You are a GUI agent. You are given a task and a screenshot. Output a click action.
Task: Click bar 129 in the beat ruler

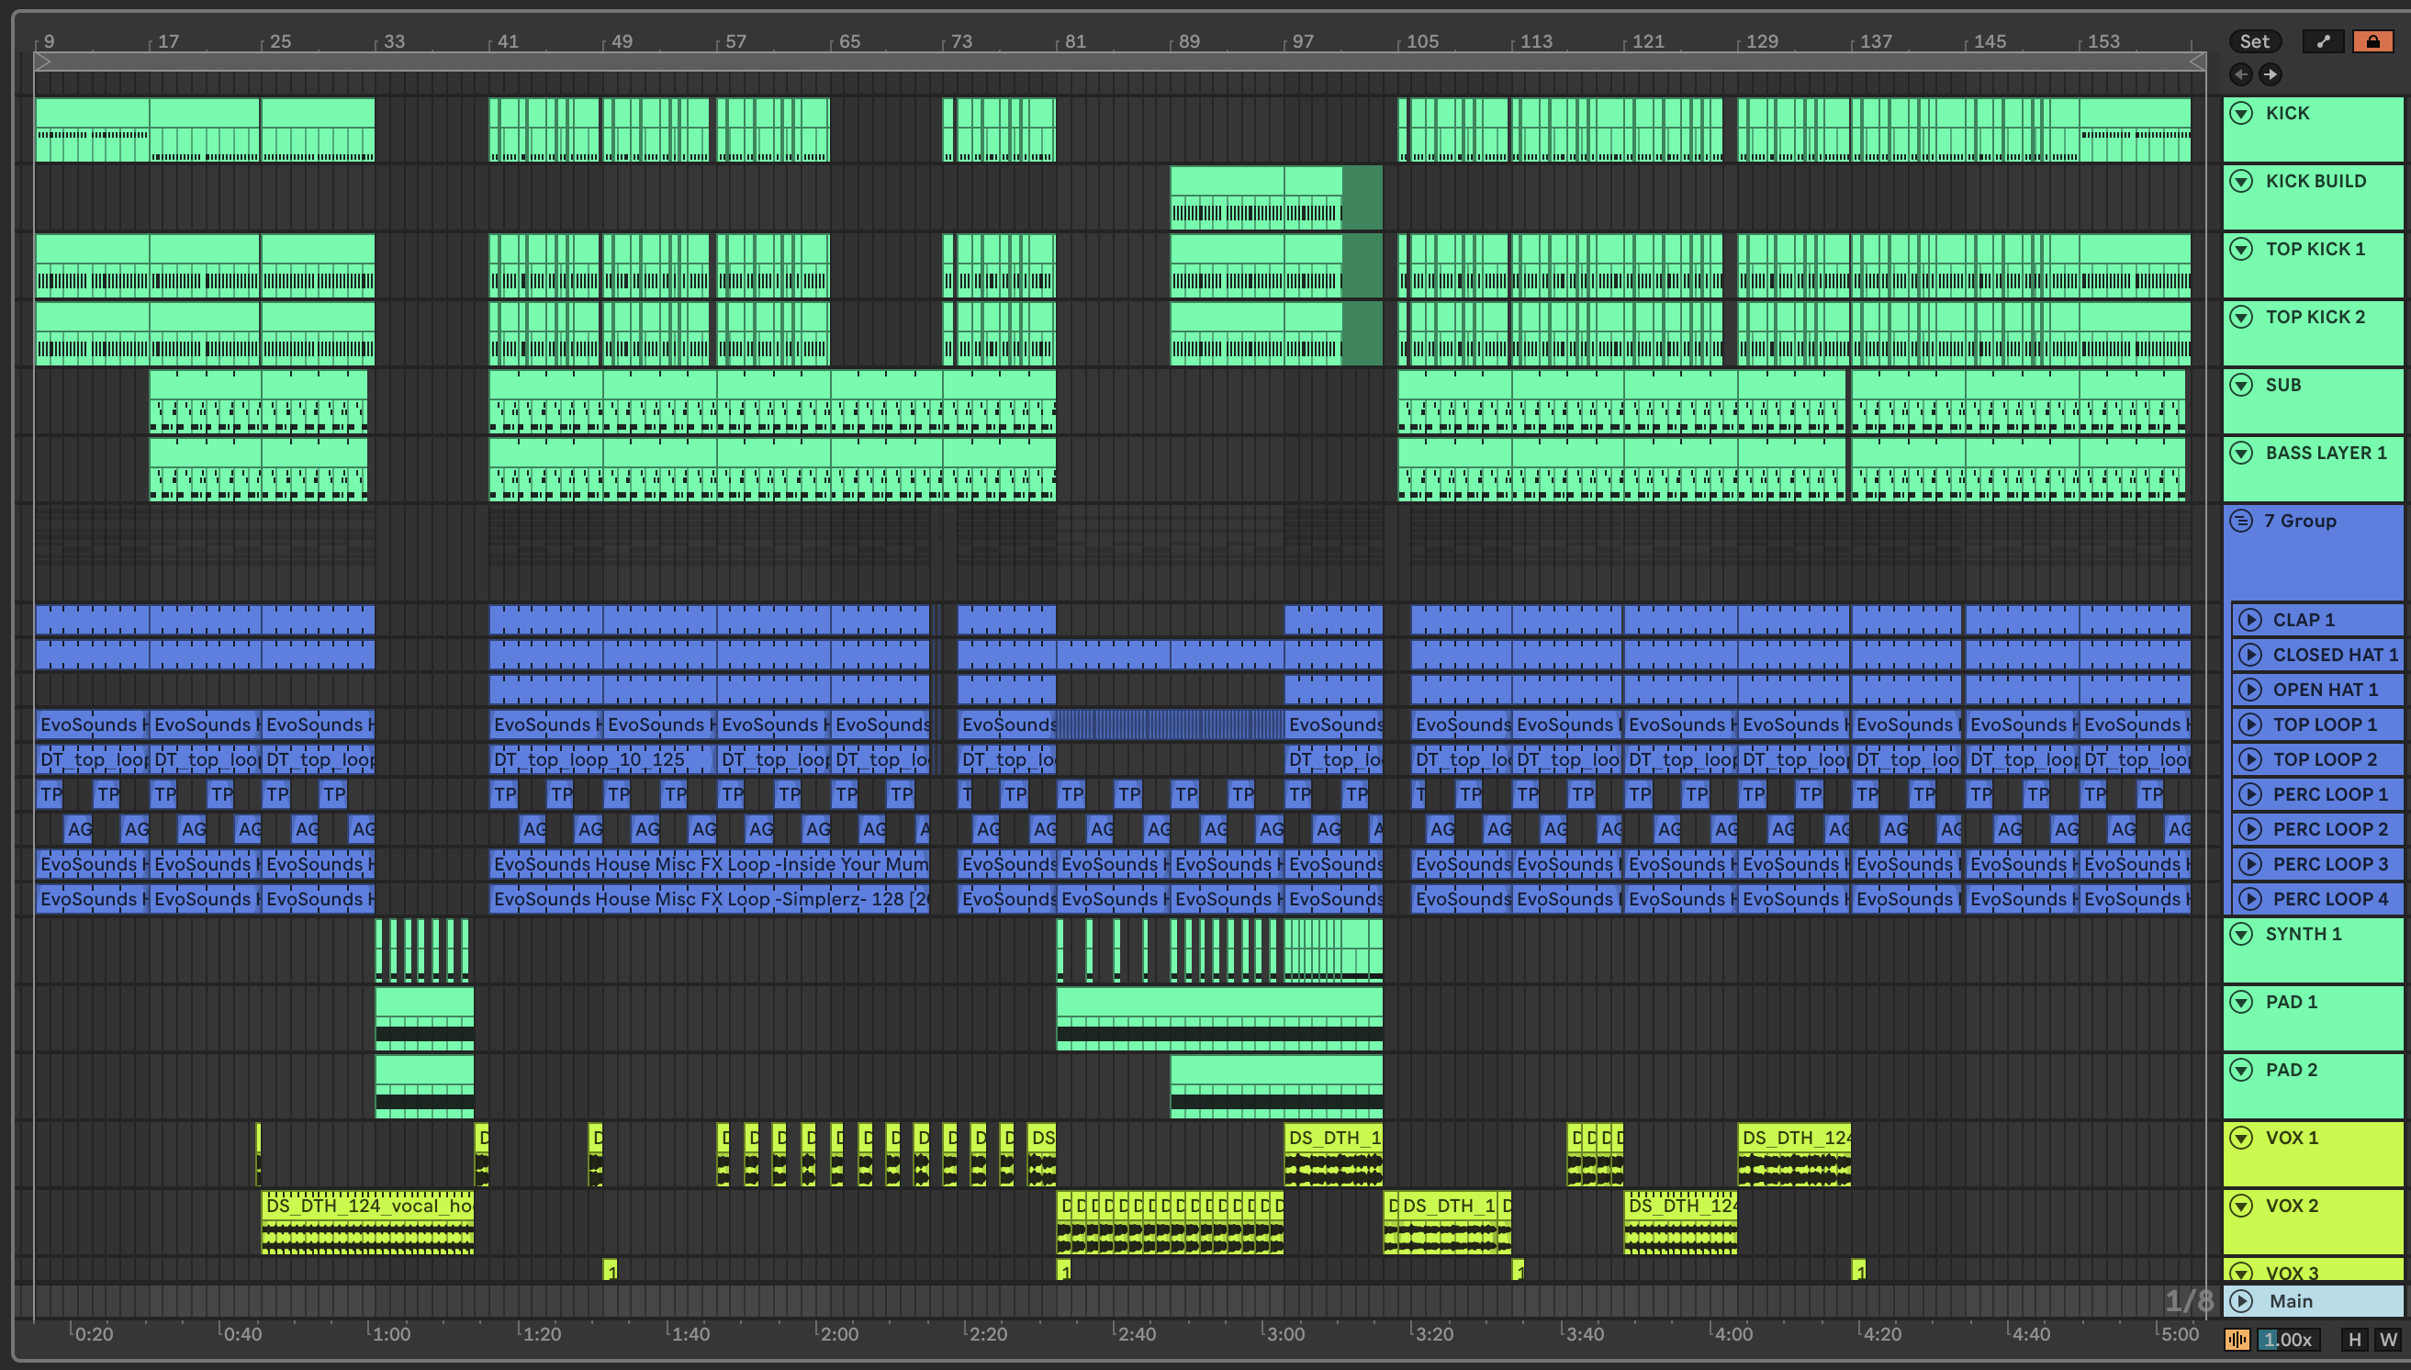point(1762,41)
